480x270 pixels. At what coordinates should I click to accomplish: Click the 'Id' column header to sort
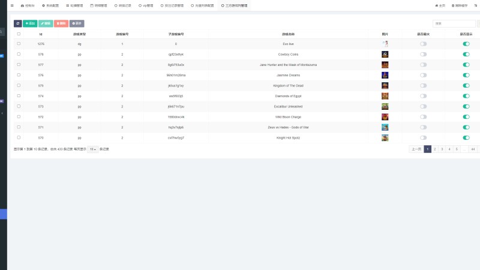(41, 34)
